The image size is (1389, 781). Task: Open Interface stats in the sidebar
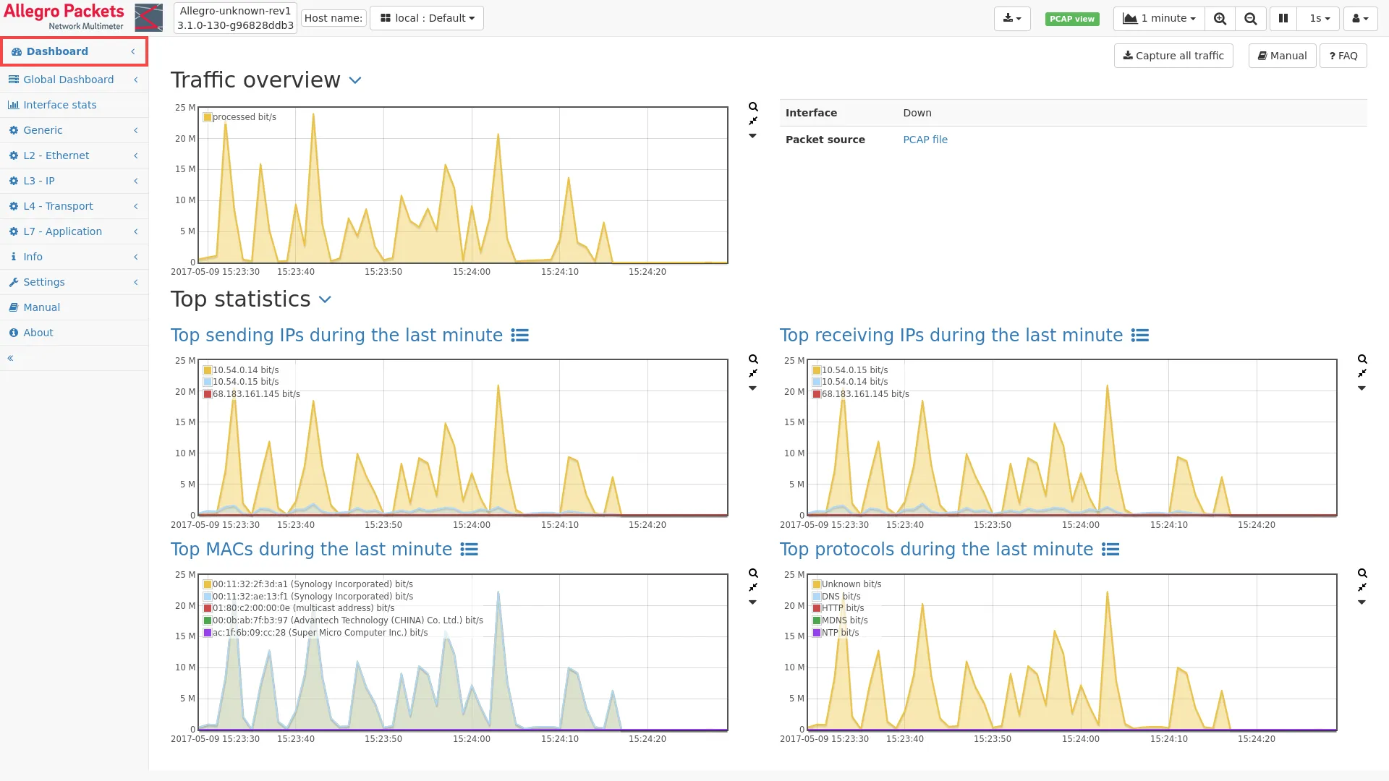pos(59,105)
